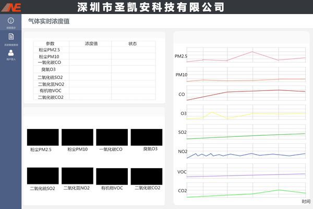The height and width of the screenshot is (209, 313).
Task: Select the black display box above 一氧化碳CO
Action: 112,137
